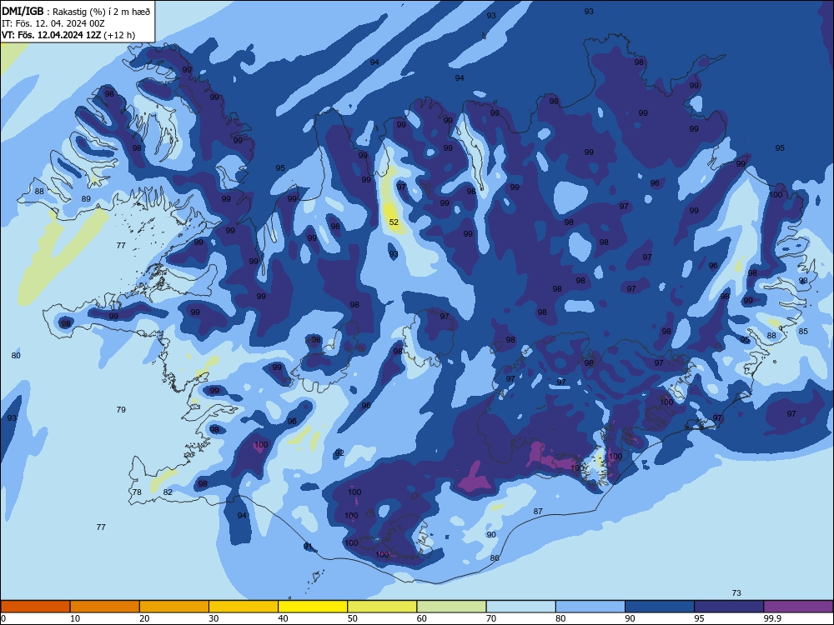Viewport: 834px width, 625px height.
Task: Pick the pale yellow 50–60 legend swatch
Action: [382, 607]
